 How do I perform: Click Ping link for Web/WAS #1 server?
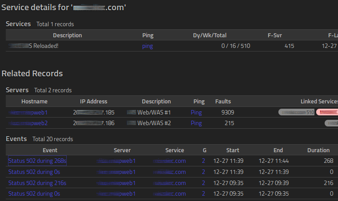196,112
